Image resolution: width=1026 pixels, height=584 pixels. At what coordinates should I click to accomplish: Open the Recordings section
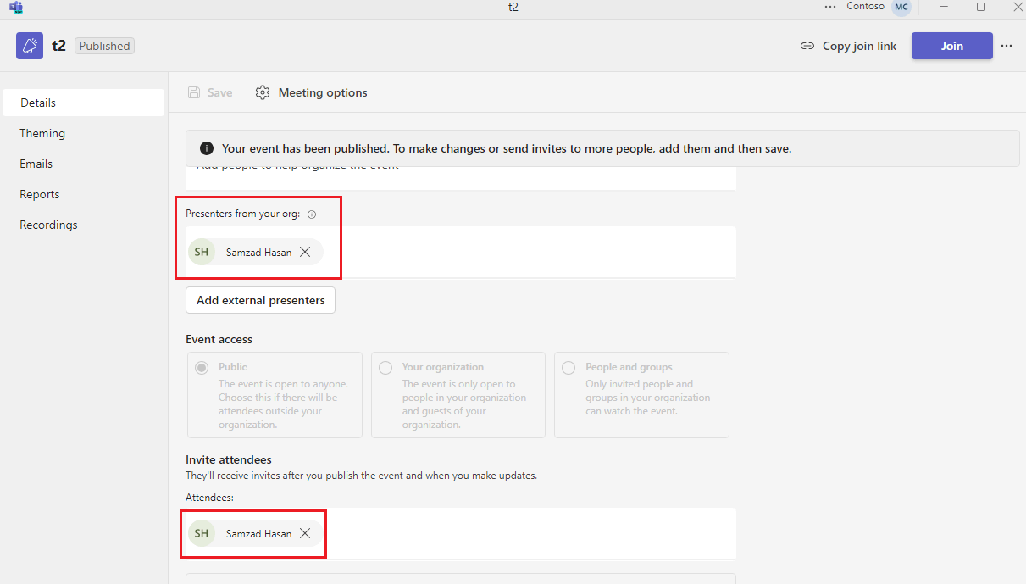tap(48, 225)
